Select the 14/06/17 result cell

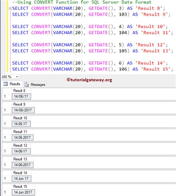click(21, 96)
